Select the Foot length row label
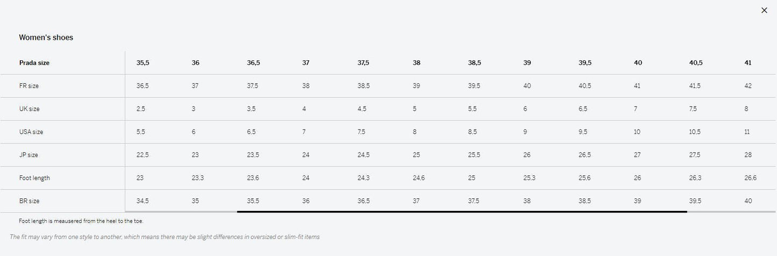Viewport: 777px width, 256px height. pos(34,178)
